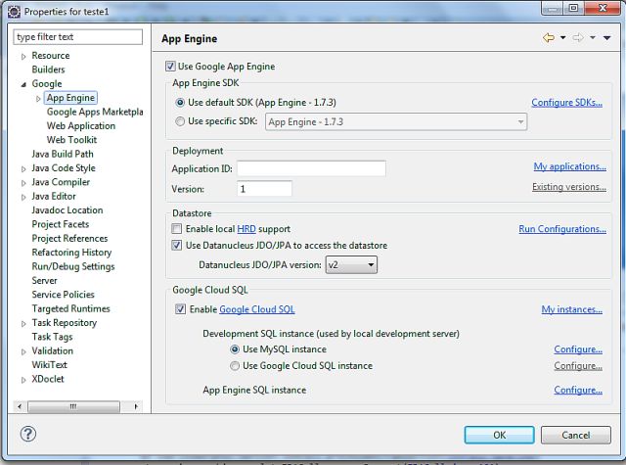Open the view menu arrow in header
This screenshot has height=465, width=626.
coord(606,38)
